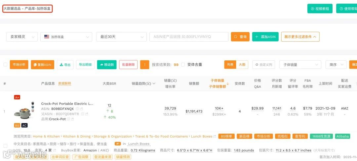Expand the 销量趋势(父) column header chevron
This screenshot has width=357, height=161.
point(154,83)
